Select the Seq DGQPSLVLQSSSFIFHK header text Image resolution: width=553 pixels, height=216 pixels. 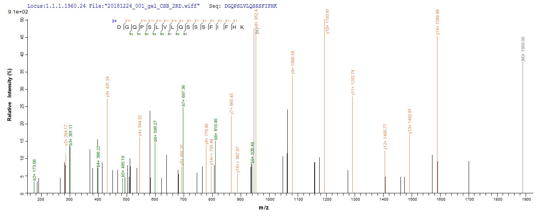click(x=243, y=7)
